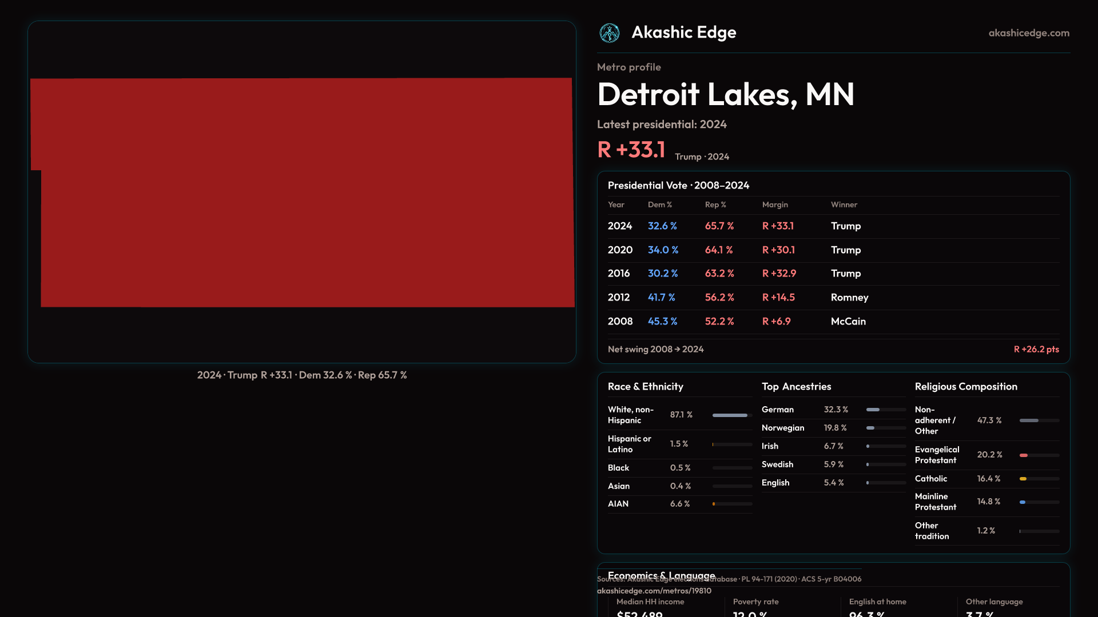The image size is (1098, 617).
Task: Click the Presidential Vote 2008–2024 heading
Action: point(678,185)
